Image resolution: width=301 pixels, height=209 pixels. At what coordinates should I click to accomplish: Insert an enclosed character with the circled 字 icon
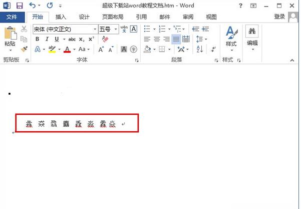[134, 50]
